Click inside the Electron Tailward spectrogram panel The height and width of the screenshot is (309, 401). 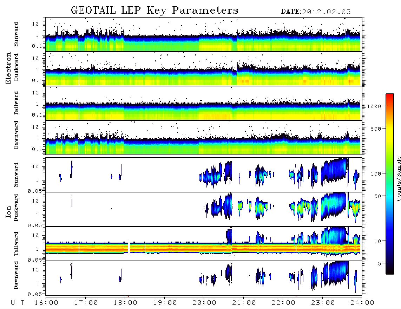click(x=204, y=103)
